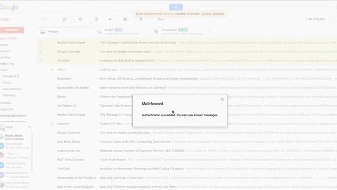Click the Dismiss link in the error banner
Viewport: 337px width, 190px height.
pyautogui.click(x=219, y=14)
